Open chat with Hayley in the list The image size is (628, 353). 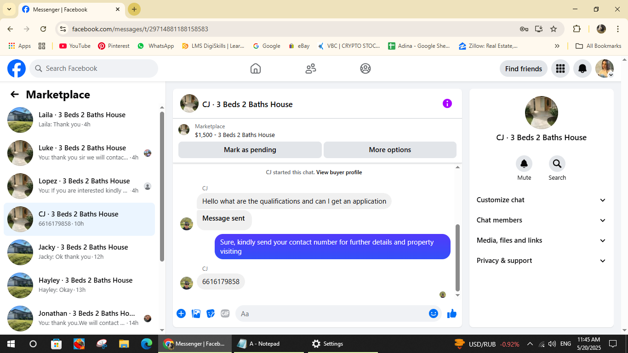pos(79,285)
